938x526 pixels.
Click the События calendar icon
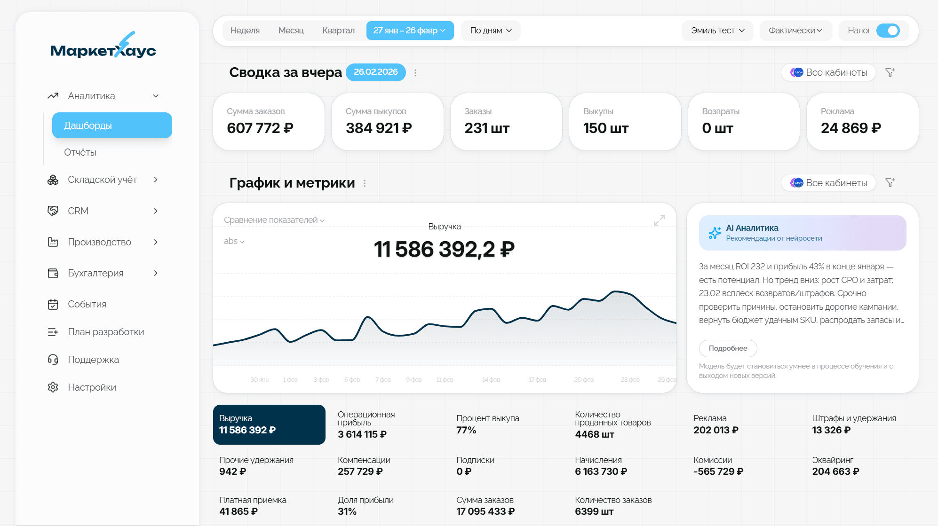coord(53,304)
